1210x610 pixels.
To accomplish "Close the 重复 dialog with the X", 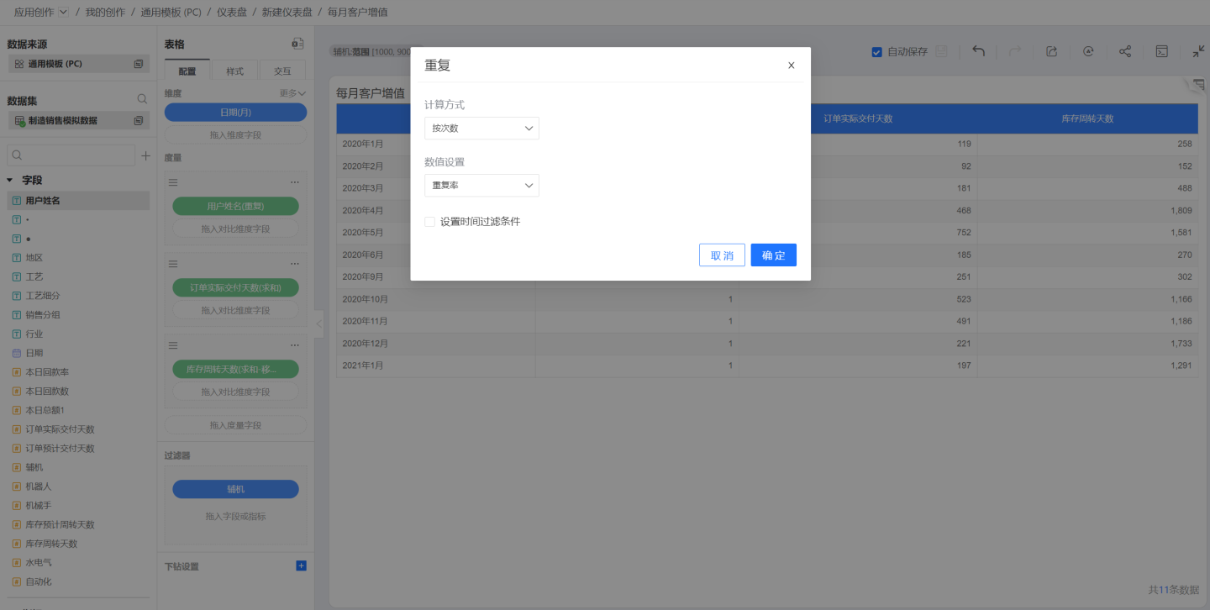I will pos(791,66).
